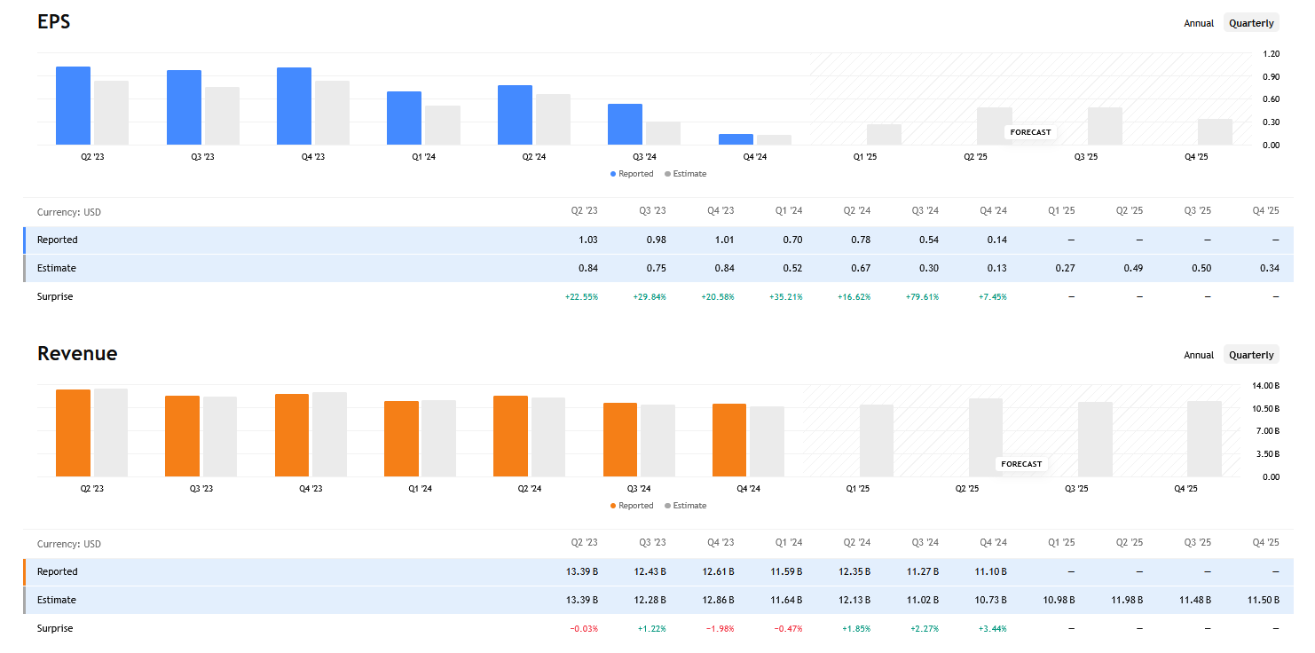Screen dimensions: 1315x653
Task: Click the Q4 '24 reported EPS bar
Action: tap(736, 139)
